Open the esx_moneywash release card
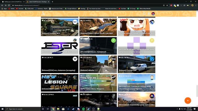The image size is (198, 111). point(98,46)
